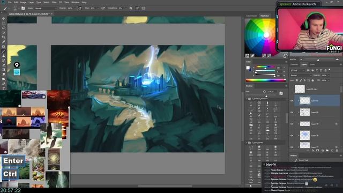Screen dimensions: 343x193
Task: Select the Clone Stamp tool
Action: [x=4, y=56]
